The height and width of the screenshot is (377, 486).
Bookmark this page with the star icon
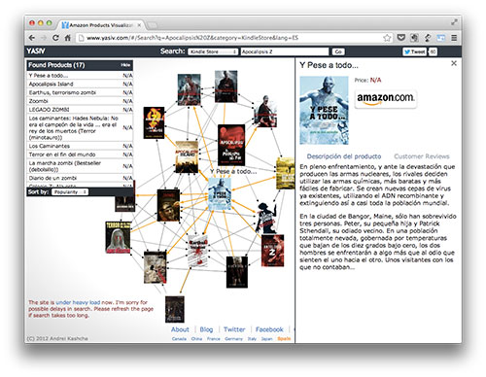[387, 38]
